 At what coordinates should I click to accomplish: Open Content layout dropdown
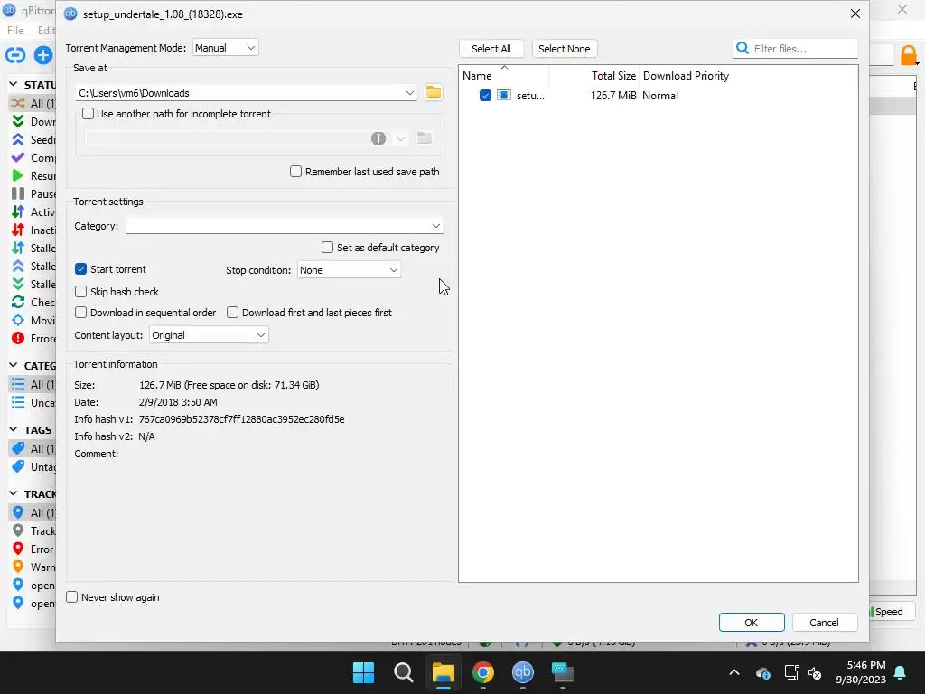click(209, 335)
